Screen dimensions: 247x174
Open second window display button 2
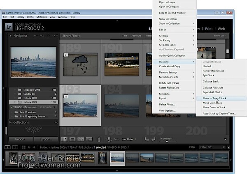[x=15, y=147]
